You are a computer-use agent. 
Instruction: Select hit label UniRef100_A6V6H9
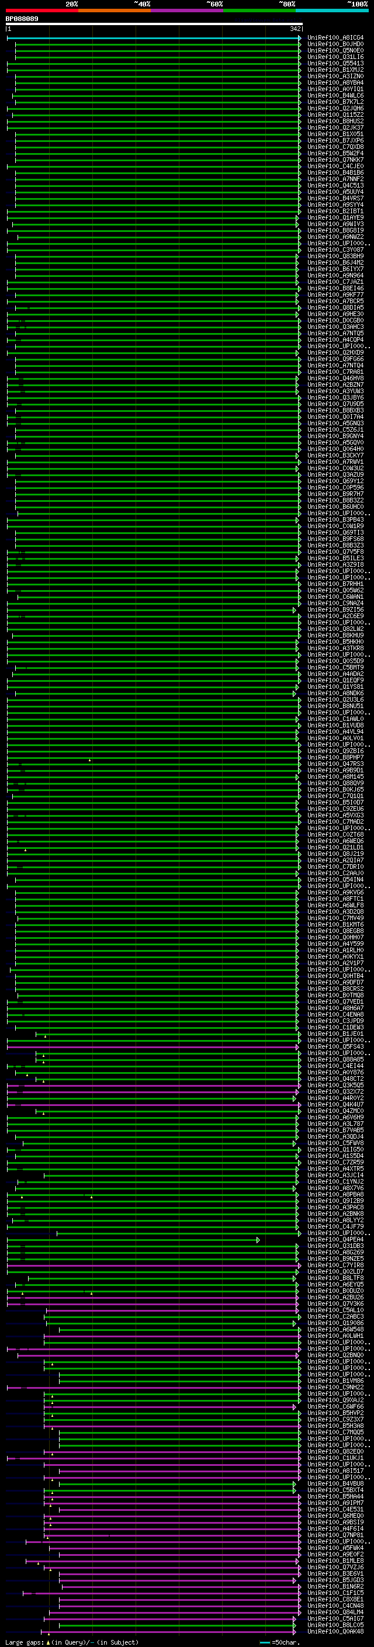coord(335,1117)
